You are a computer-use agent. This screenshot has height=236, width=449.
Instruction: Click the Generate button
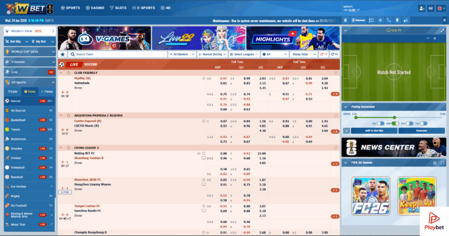click(x=421, y=131)
